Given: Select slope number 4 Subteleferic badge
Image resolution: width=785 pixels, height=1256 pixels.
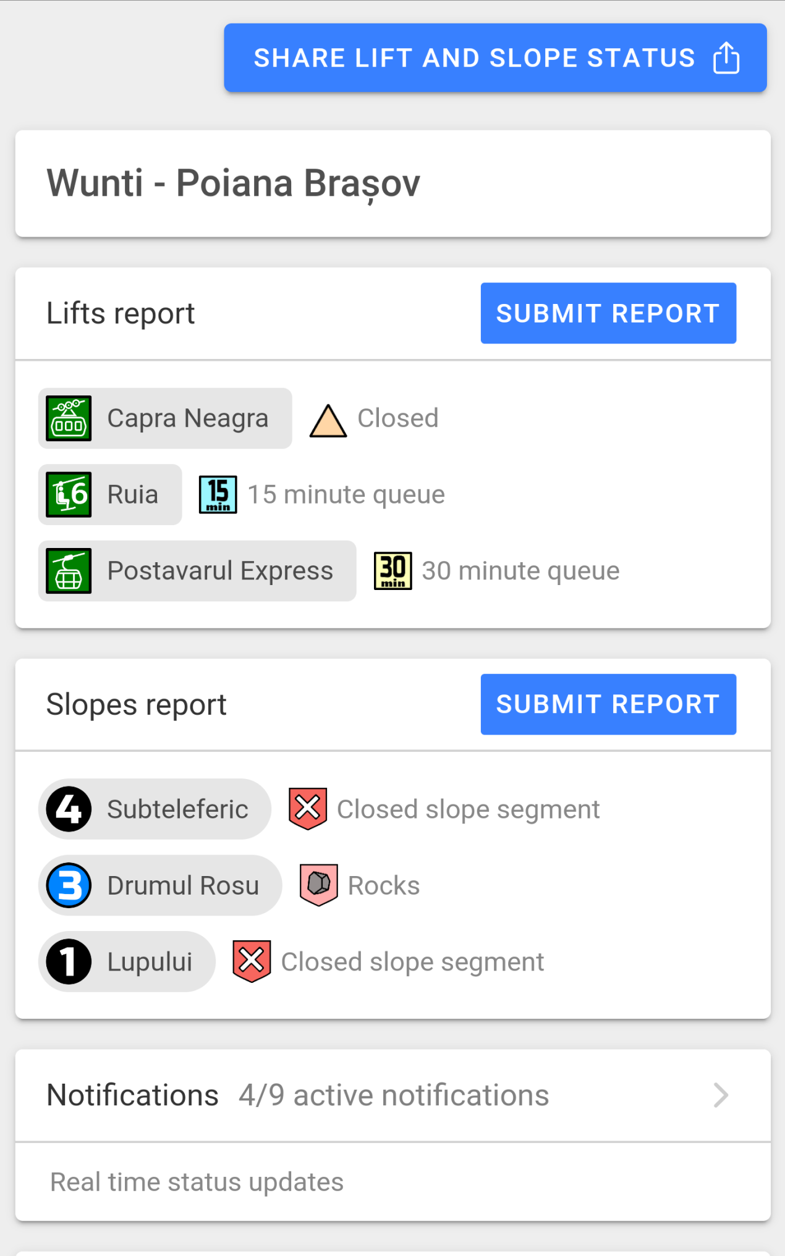Looking at the screenshot, I should click(69, 809).
